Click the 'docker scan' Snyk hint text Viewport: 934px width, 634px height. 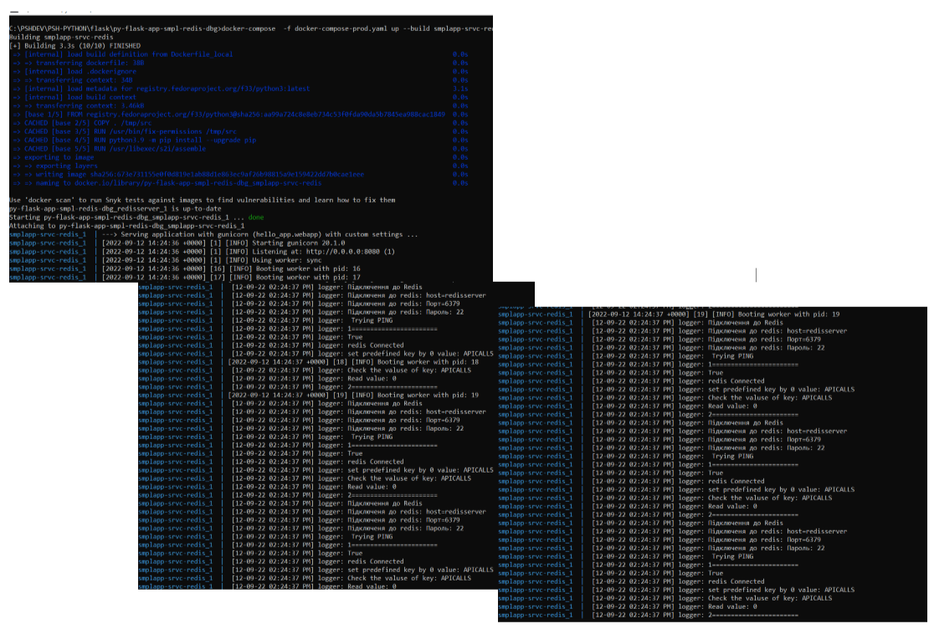pos(202,201)
